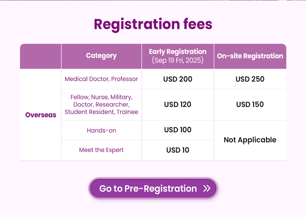Viewport: 306px width, 217px height.
Task: Click the USD 100 Hands-on fee
Action: pos(178,130)
